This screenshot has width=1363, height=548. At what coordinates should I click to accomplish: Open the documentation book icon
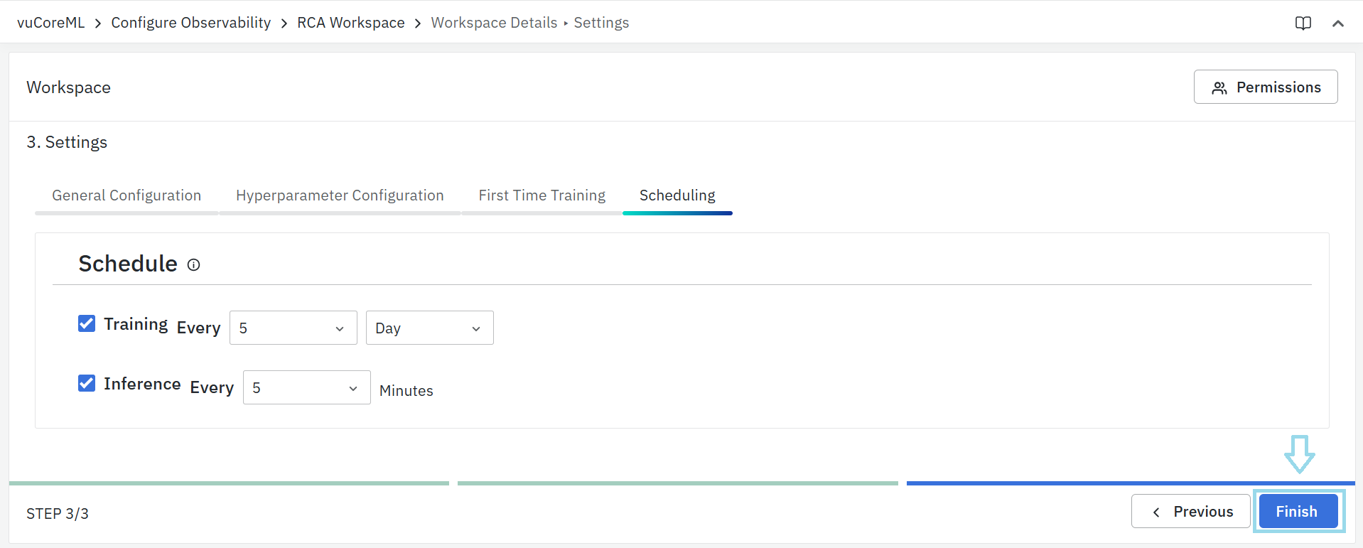pyautogui.click(x=1303, y=23)
